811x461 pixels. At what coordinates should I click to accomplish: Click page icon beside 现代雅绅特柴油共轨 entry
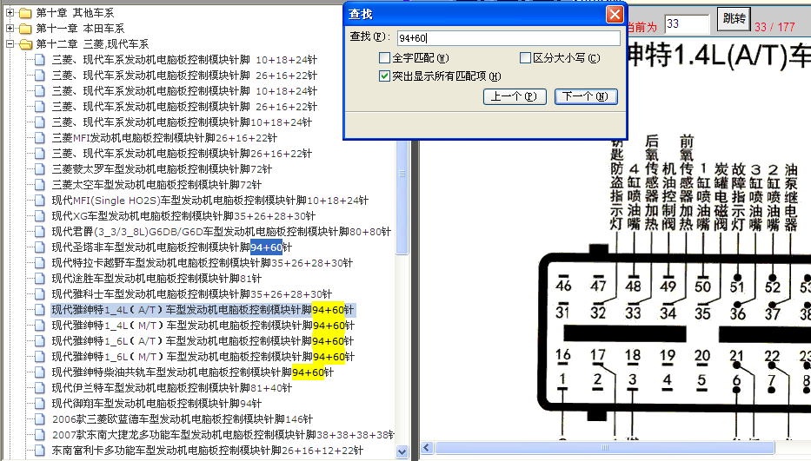39,372
